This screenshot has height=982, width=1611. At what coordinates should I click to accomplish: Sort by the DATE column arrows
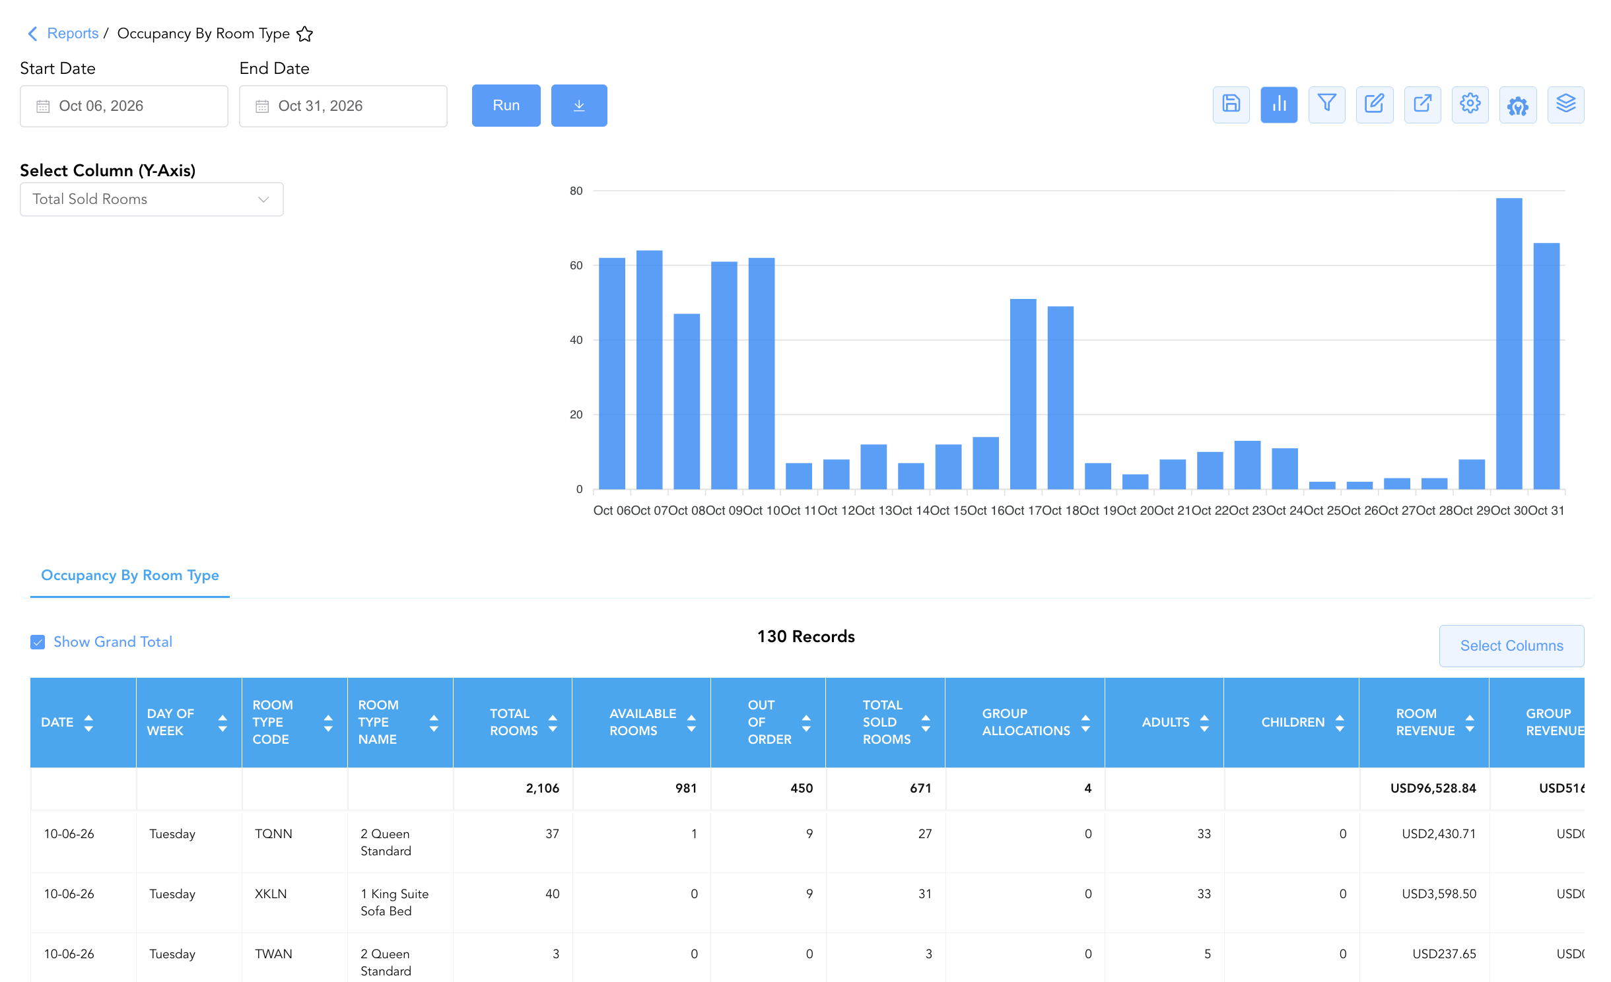(88, 723)
